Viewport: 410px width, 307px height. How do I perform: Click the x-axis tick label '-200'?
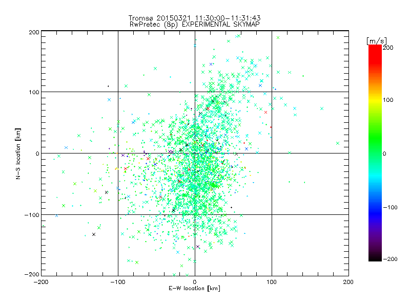[x=41, y=282]
